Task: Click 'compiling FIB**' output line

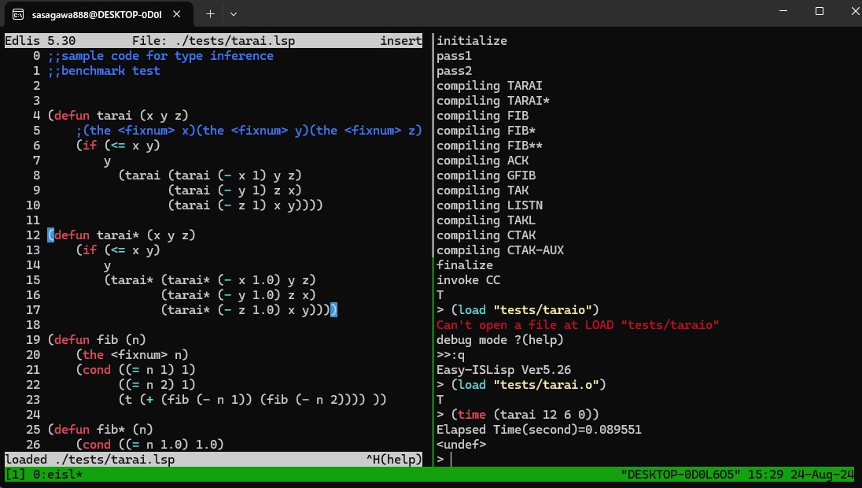Action: (489, 146)
